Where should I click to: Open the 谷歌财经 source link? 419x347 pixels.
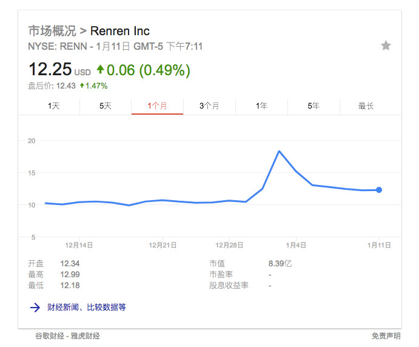[x=50, y=335]
